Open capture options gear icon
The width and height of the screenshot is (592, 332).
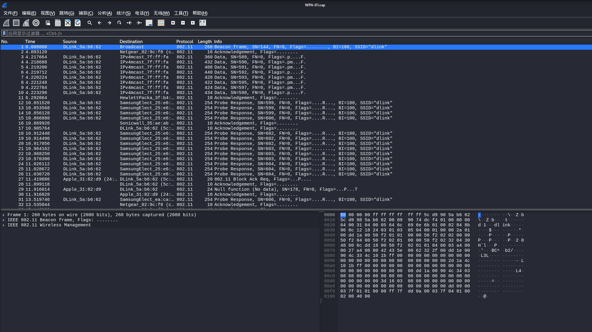(36, 23)
